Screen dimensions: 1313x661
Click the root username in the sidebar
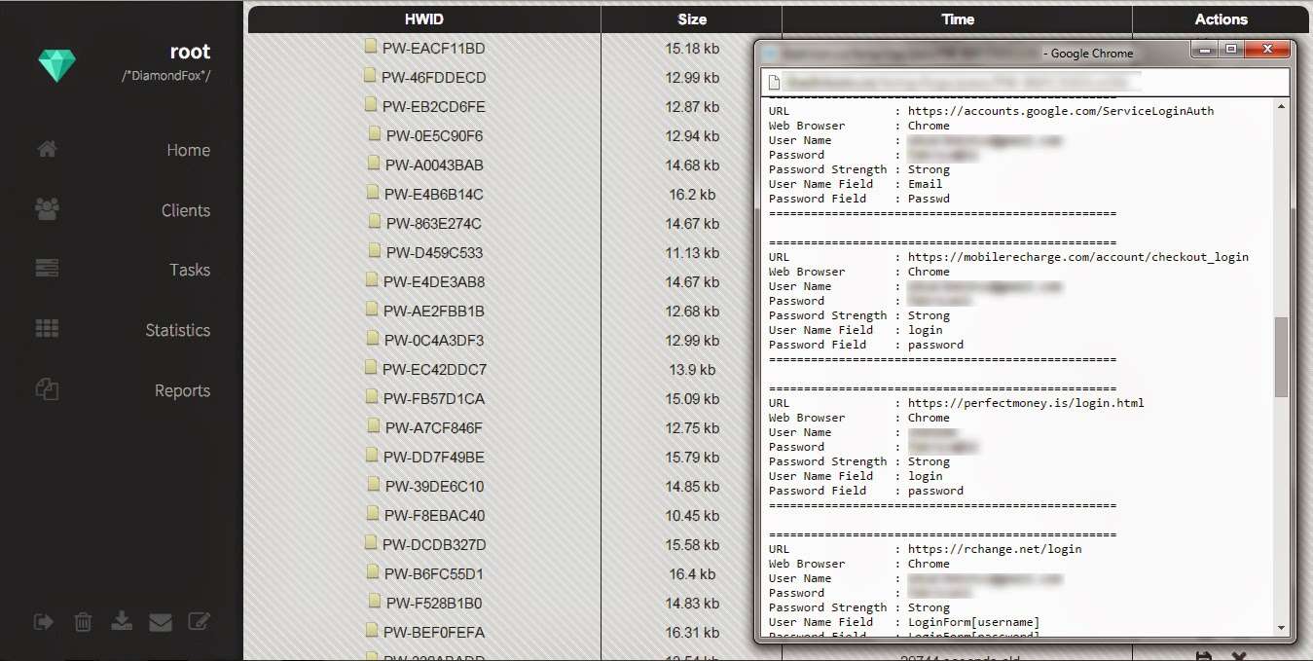pyautogui.click(x=190, y=53)
